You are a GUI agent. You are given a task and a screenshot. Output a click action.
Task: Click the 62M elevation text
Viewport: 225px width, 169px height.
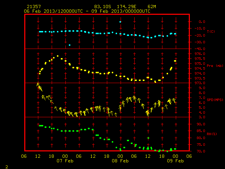coord(152,7)
